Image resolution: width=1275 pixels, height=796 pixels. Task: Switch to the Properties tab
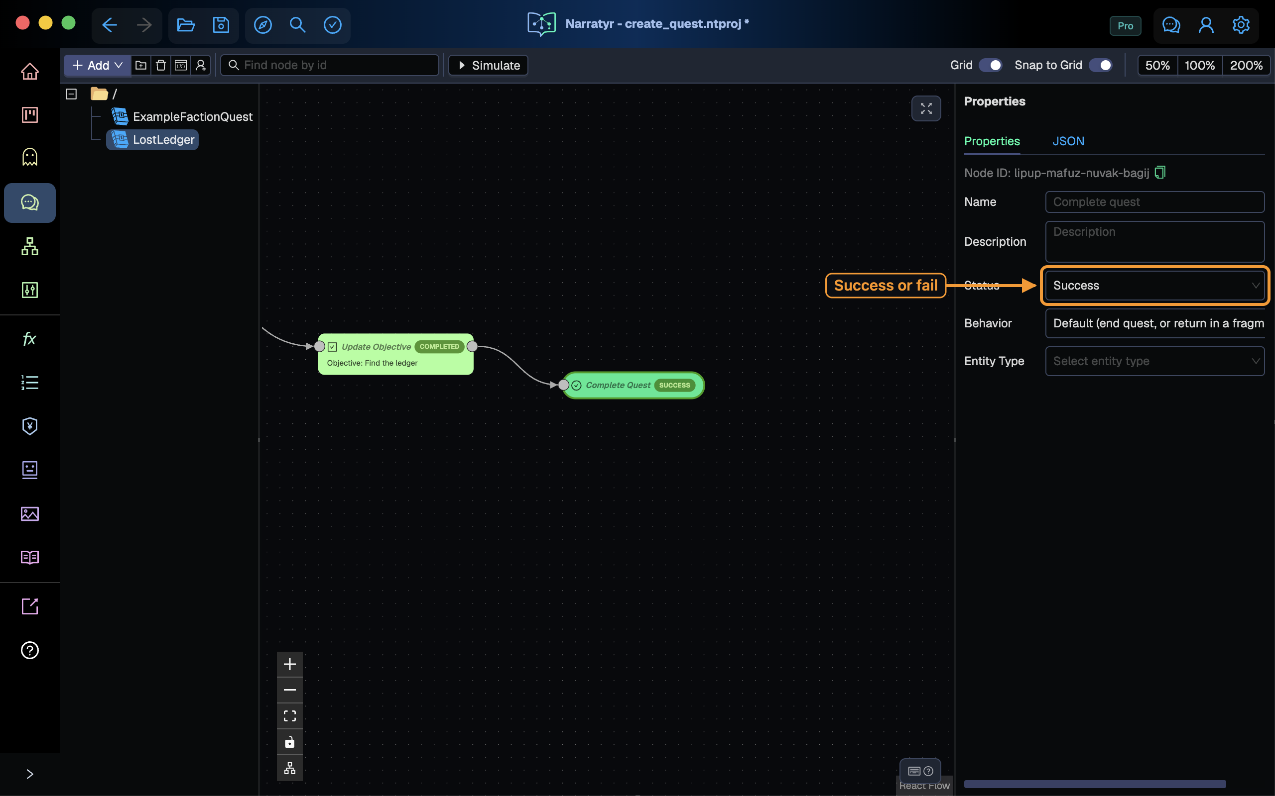(992, 141)
